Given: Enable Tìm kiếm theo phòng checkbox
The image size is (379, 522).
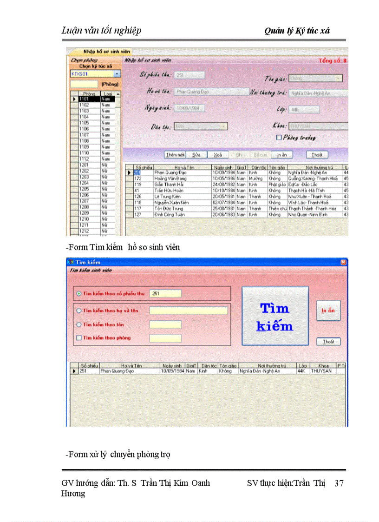Looking at the screenshot, I should pos(78,339).
